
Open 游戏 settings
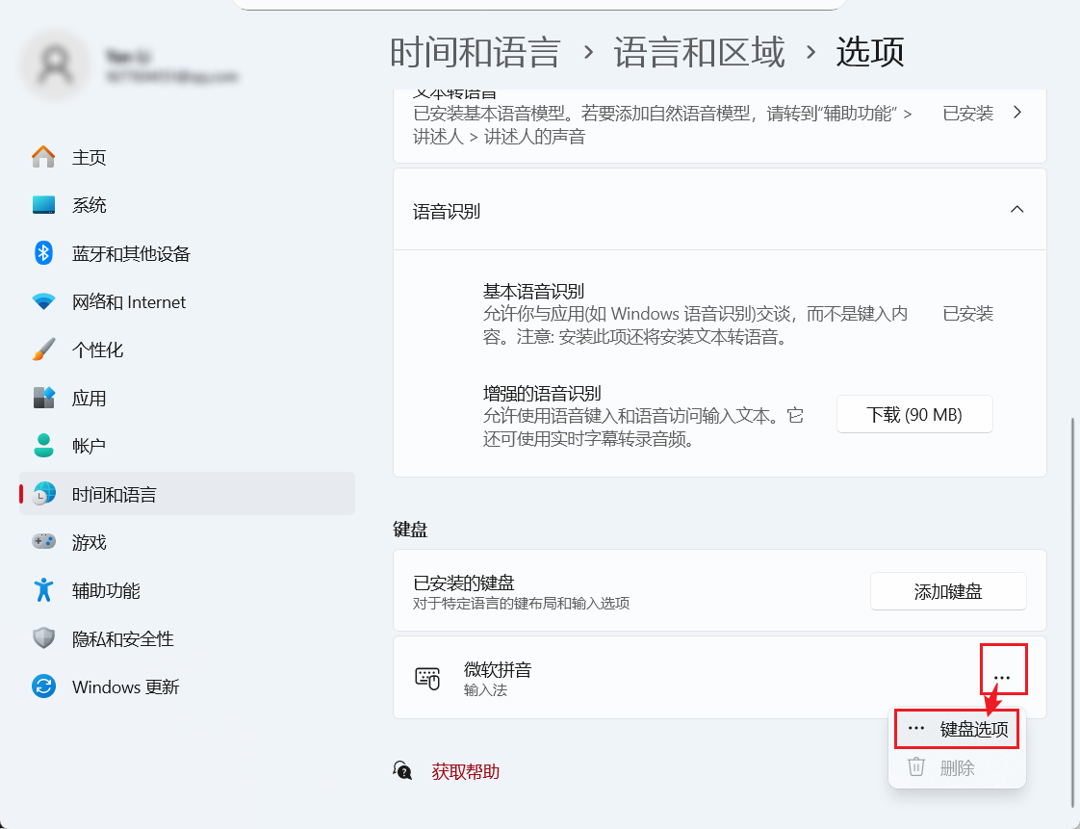tap(187, 542)
